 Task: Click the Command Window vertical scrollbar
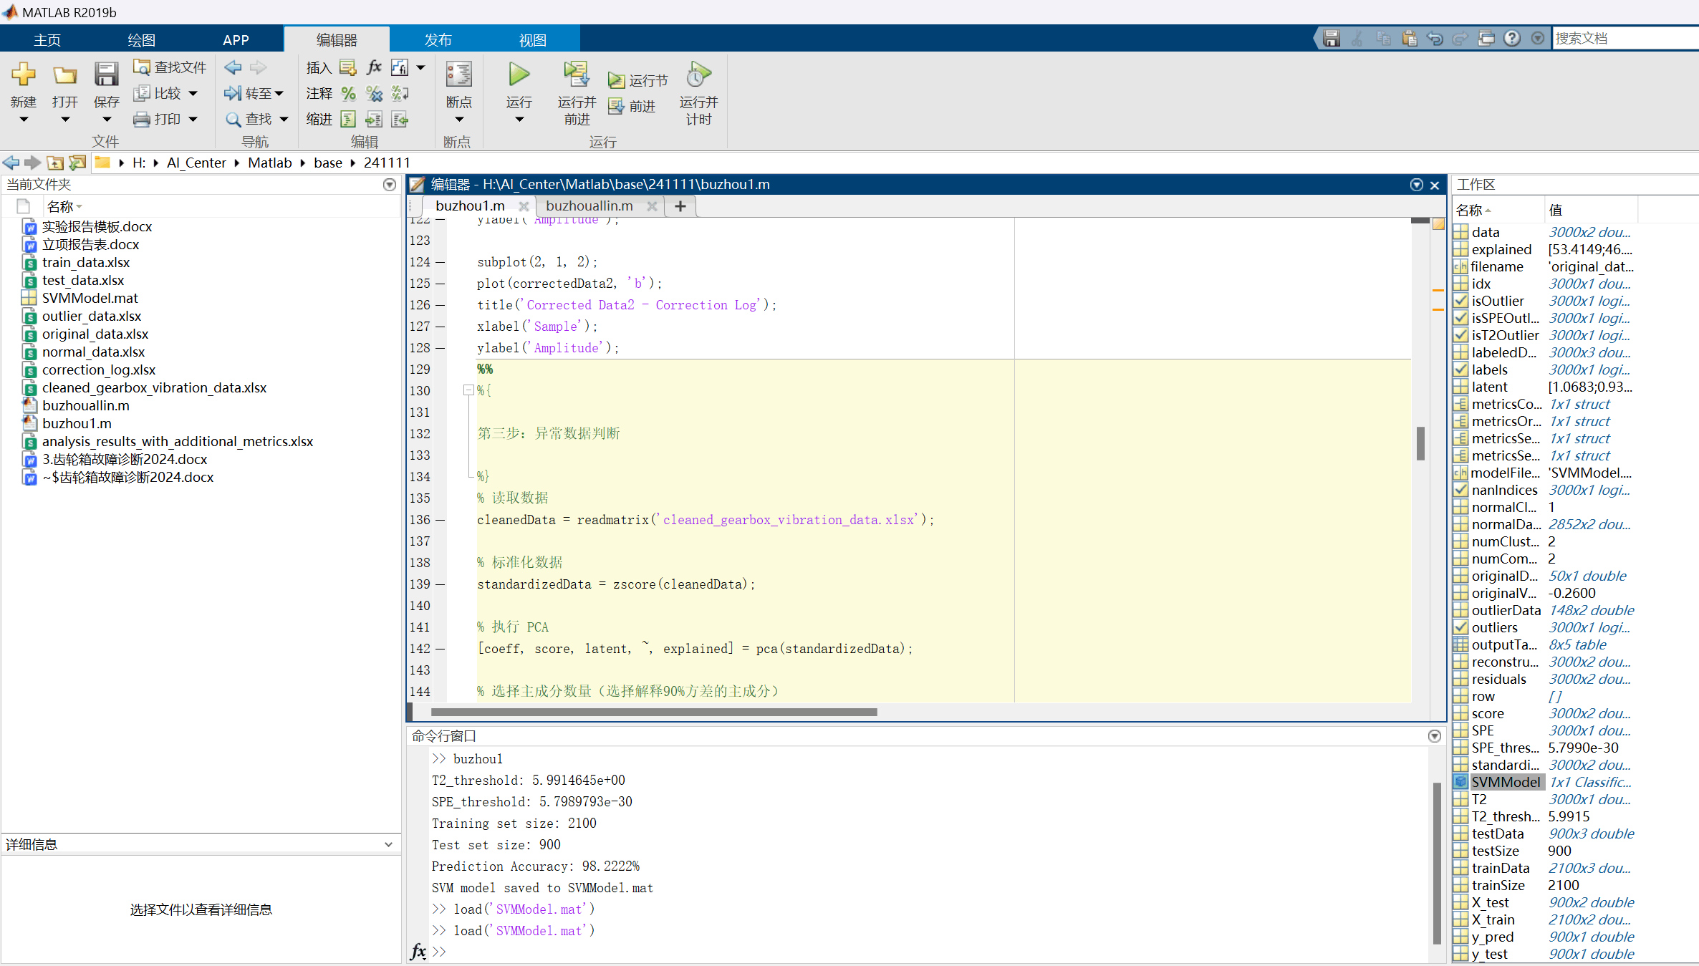coord(1436,863)
